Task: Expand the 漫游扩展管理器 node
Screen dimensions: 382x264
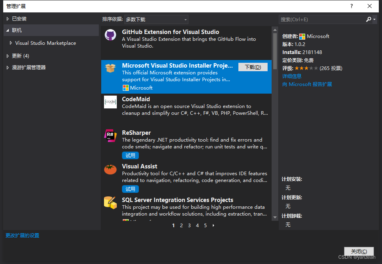Action: coord(8,68)
